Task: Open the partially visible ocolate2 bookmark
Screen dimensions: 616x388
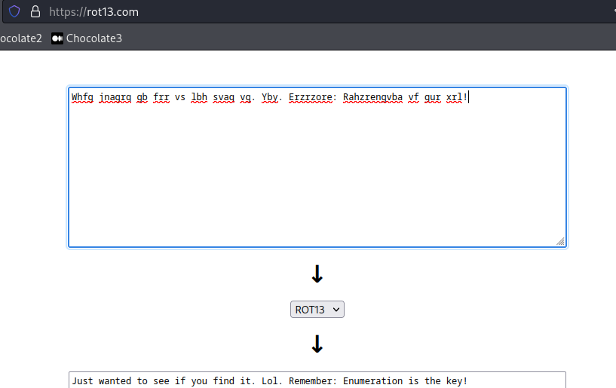Action: 20,38
